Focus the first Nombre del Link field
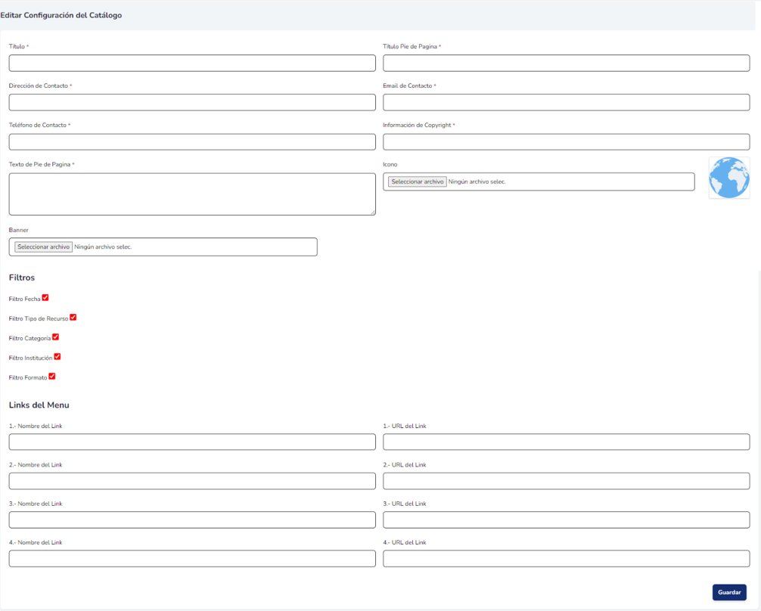The image size is (761, 611). tap(192, 442)
